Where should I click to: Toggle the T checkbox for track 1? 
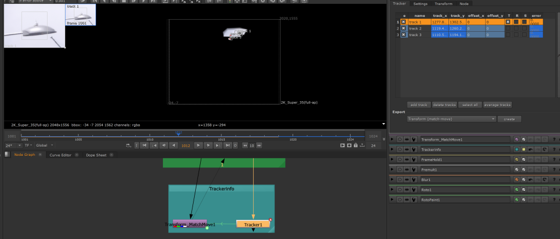coord(508,22)
